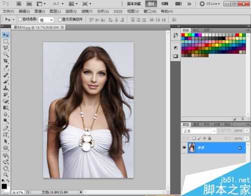
Task: Enable the 自动选择 checkbox
Action: point(21,20)
